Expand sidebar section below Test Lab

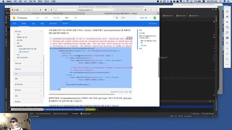coord(41,69)
